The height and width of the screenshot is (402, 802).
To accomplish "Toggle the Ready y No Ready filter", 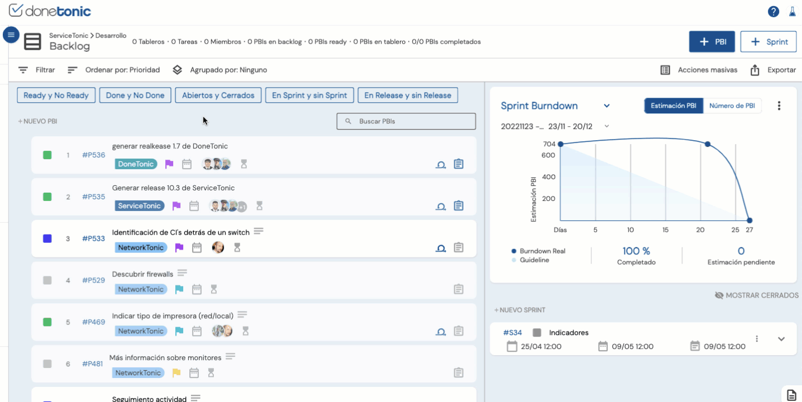I will [56, 95].
